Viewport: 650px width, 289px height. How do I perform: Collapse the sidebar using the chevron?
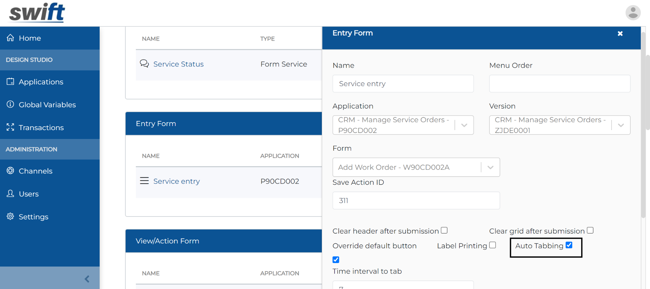87,279
